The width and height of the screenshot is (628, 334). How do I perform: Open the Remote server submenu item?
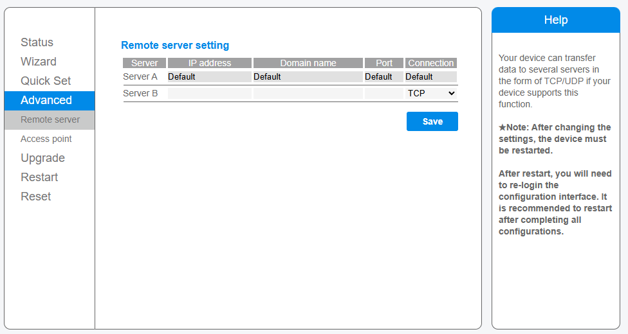point(50,119)
